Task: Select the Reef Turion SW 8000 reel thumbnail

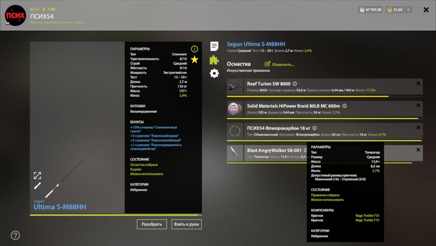Action: (235, 87)
